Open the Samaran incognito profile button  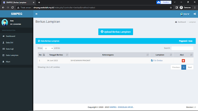(185, 7)
